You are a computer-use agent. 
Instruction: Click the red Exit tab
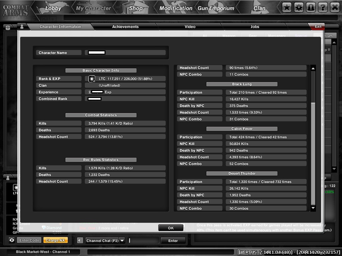[318, 26]
